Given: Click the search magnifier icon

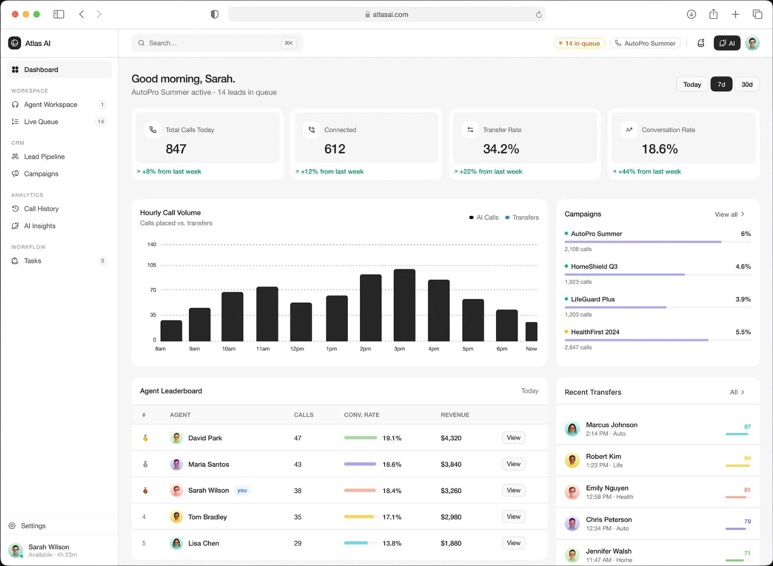Looking at the screenshot, I should tap(141, 43).
